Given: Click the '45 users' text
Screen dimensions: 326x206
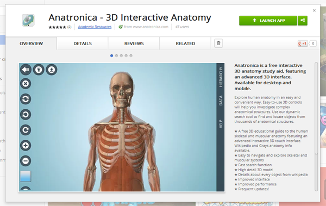Looking at the screenshot, I should click(x=182, y=27).
